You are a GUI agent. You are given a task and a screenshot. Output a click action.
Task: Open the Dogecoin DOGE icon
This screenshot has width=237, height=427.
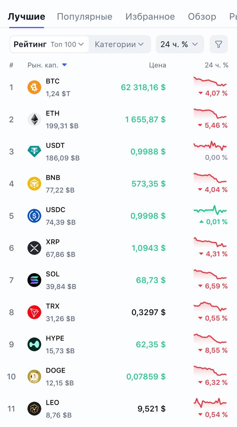click(34, 377)
